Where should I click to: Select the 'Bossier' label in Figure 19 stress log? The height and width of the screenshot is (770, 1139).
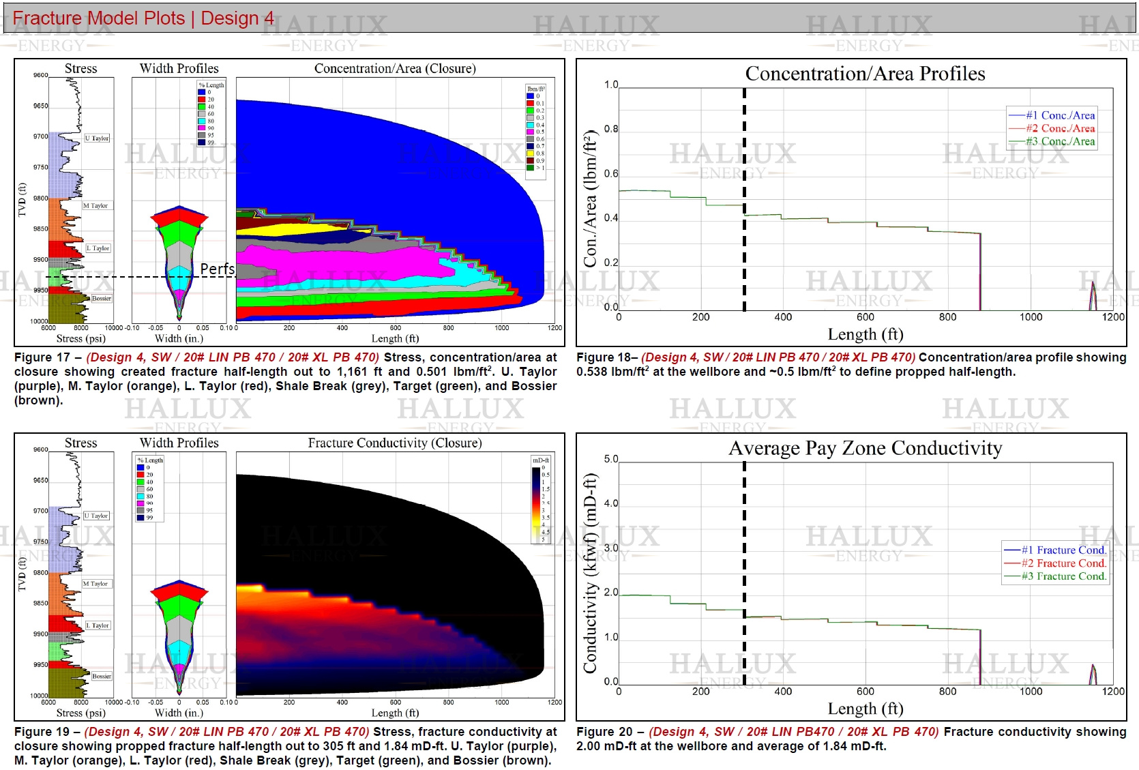pos(102,676)
